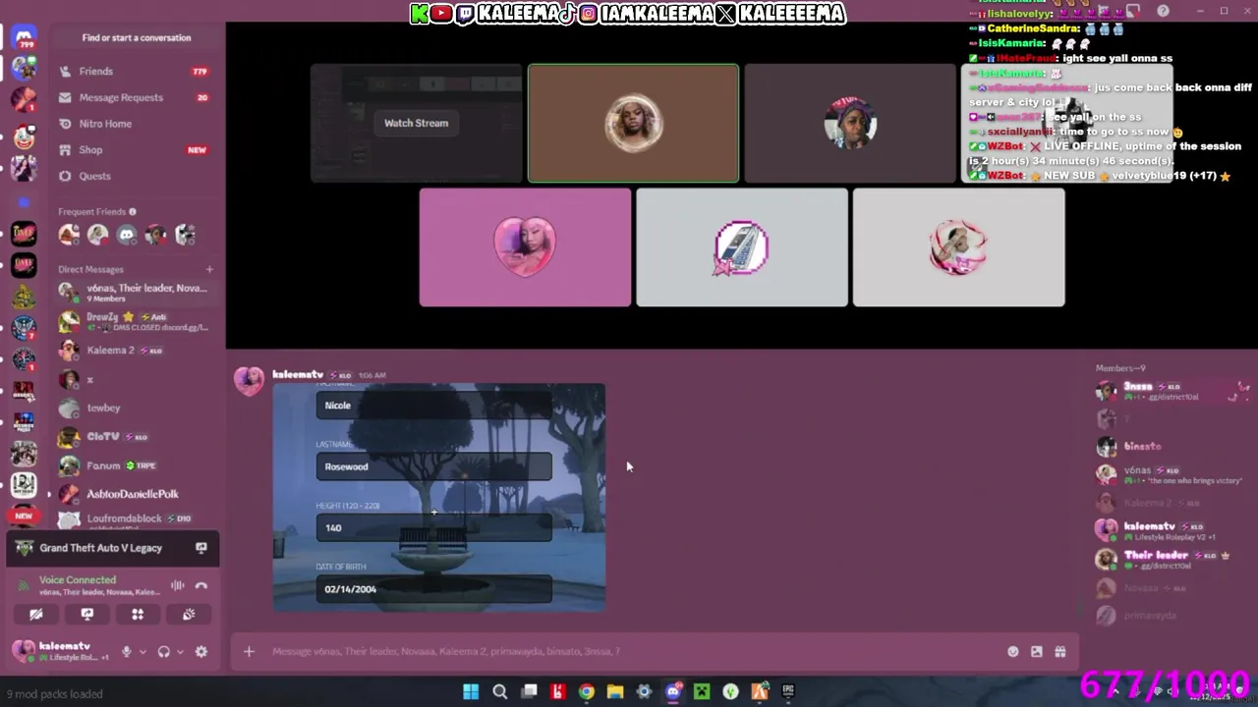This screenshot has width=1258, height=707.
Task: Open Message Requests
Action: [136, 97]
